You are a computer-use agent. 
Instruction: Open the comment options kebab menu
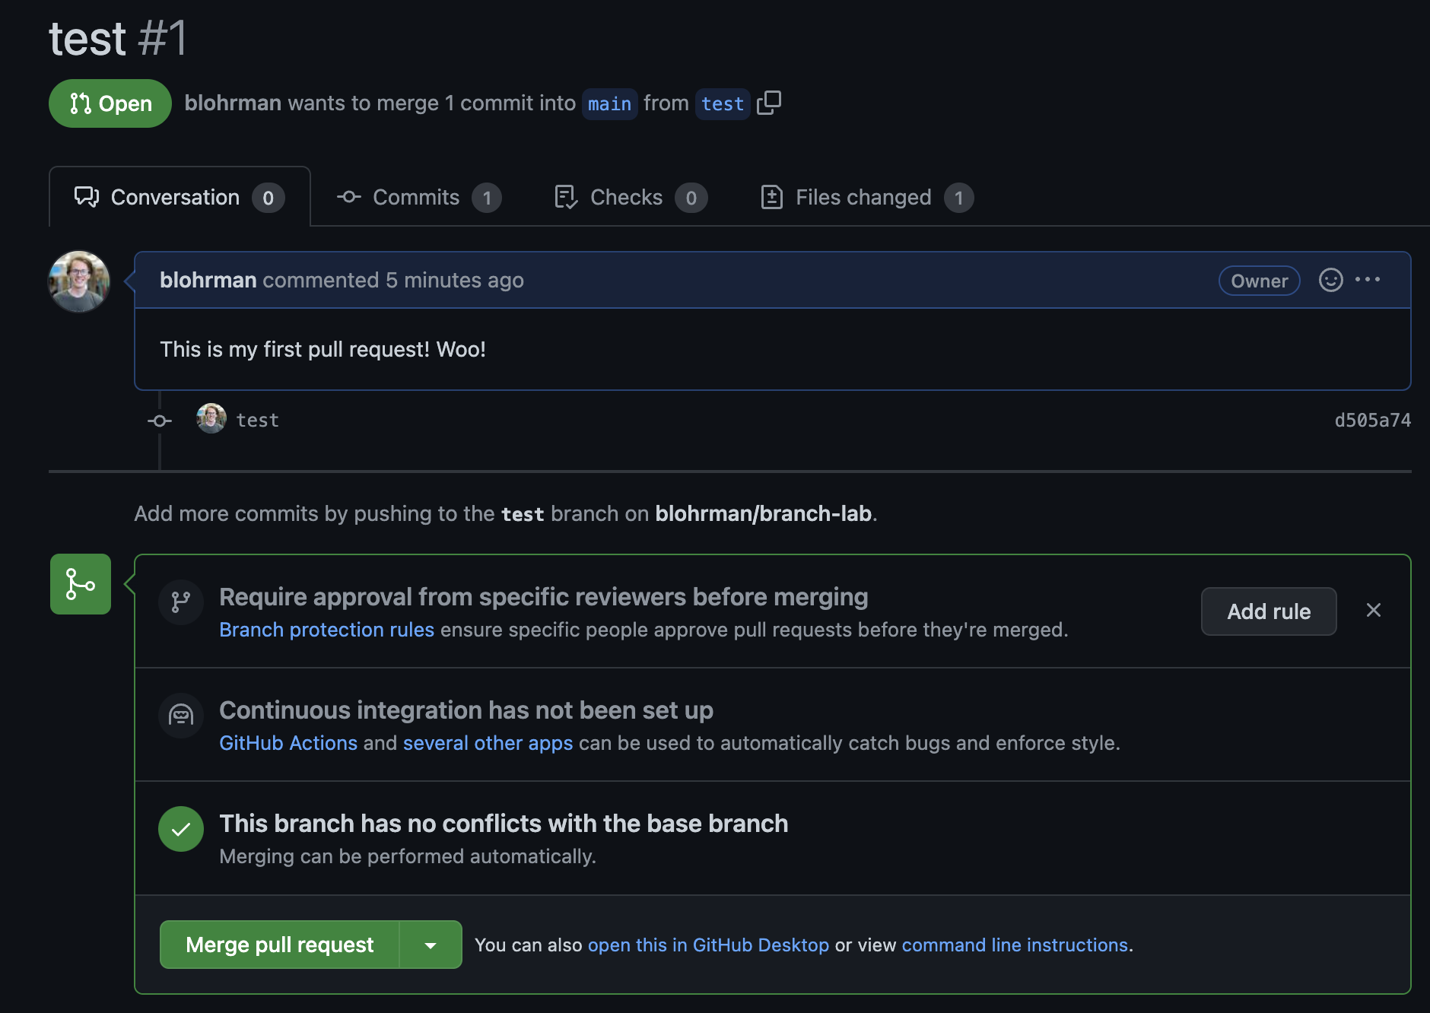point(1368,280)
